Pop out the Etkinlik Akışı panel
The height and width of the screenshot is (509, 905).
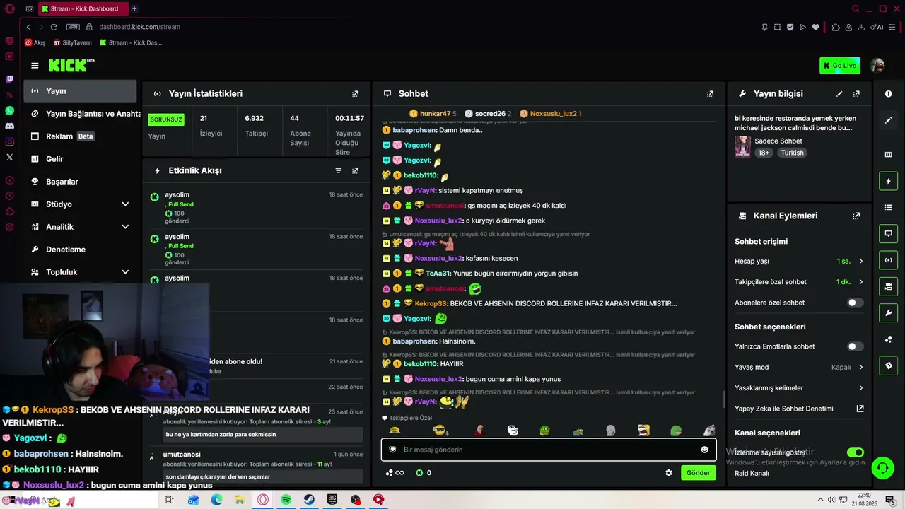(x=355, y=170)
